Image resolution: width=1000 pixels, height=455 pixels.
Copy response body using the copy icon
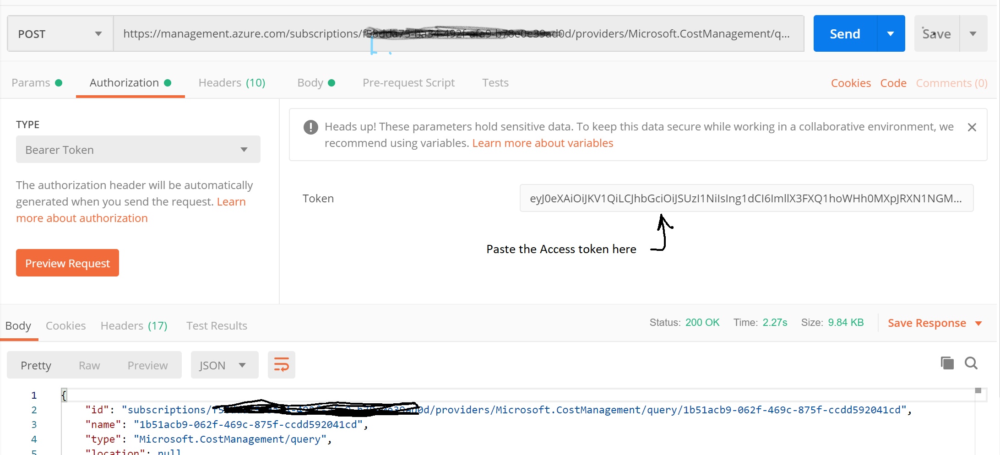pyautogui.click(x=947, y=363)
